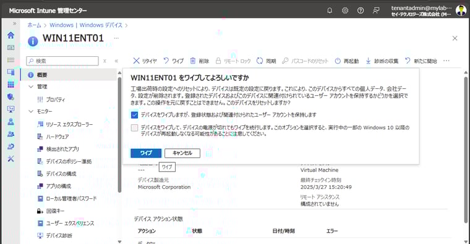This screenshot has width=470, height=244.
Task: Click the アクション column header
Action: pos(147,231)
